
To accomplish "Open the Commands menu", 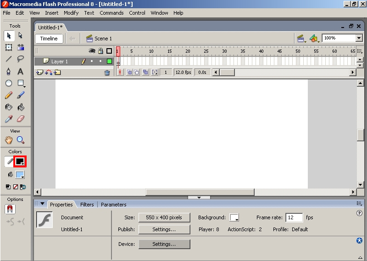I will click(x=111, y=13).
